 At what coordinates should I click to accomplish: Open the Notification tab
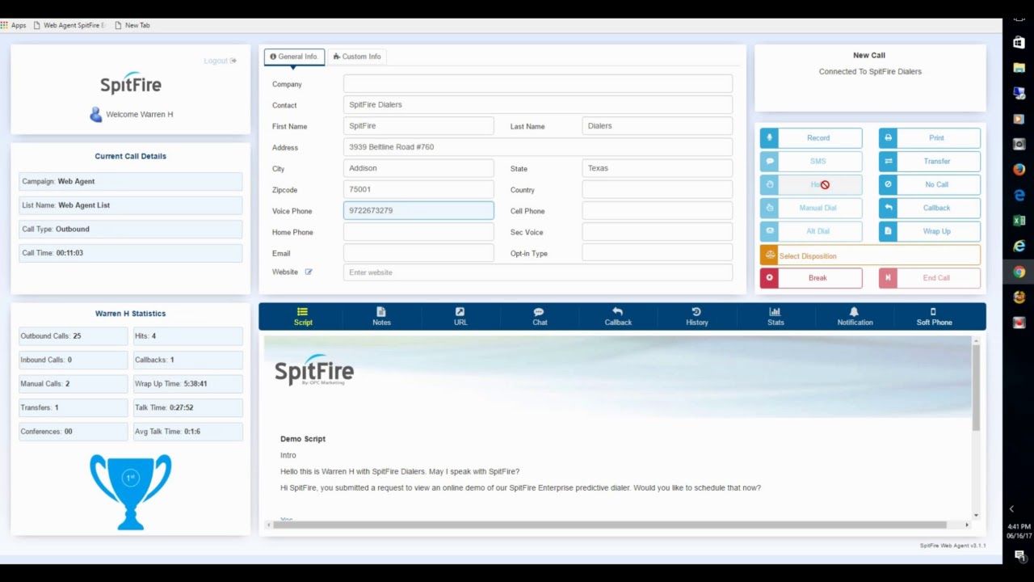pos(855,317)
